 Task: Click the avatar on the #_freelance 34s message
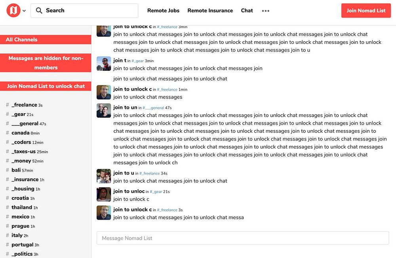(x=104, y=176)
